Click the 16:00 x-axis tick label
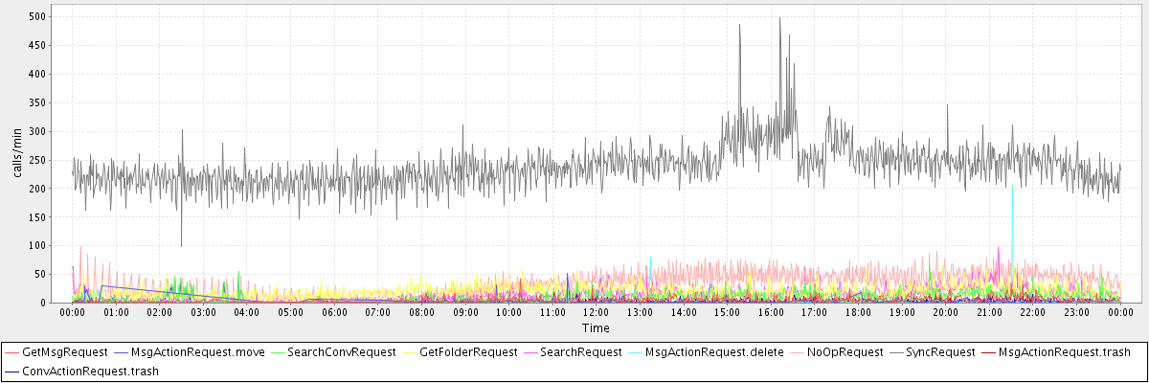 pyautogui.click(x=771, y=313)
